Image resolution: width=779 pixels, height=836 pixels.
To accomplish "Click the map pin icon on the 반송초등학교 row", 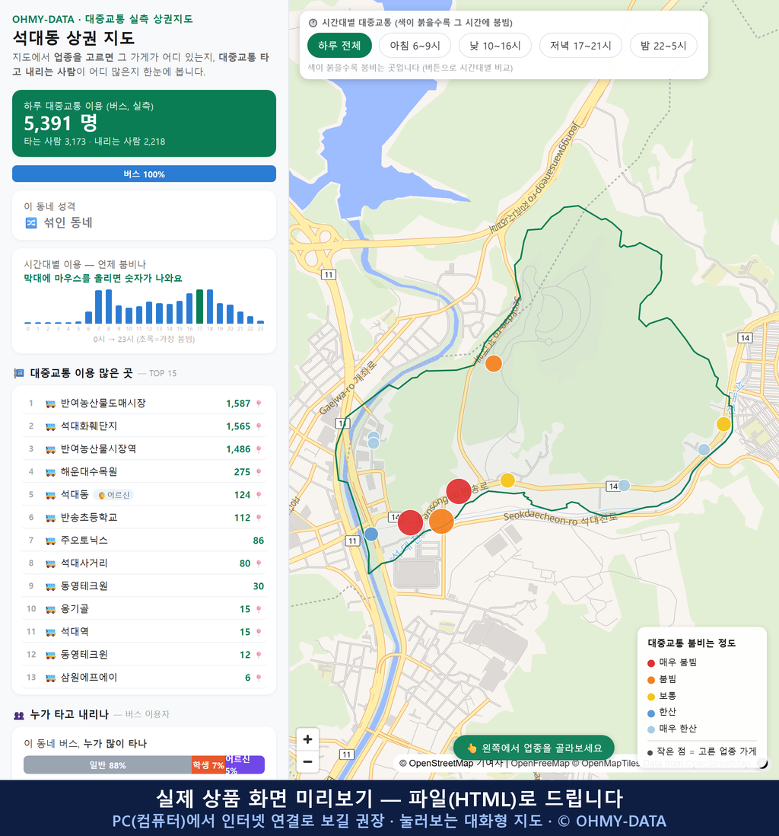I will [259, 518].
